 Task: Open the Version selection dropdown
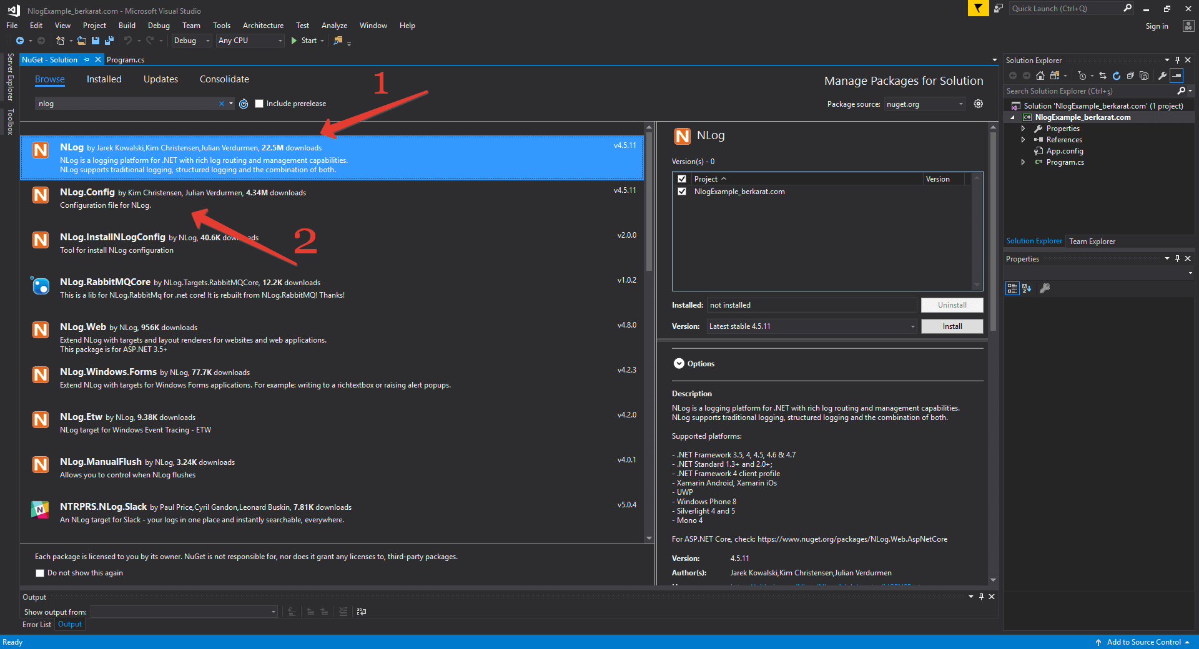812,326
